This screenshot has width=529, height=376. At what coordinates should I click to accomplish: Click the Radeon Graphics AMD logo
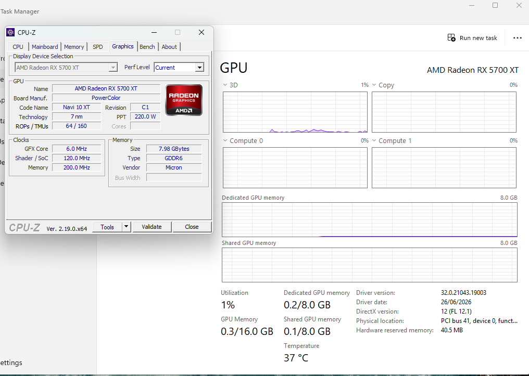184,100
